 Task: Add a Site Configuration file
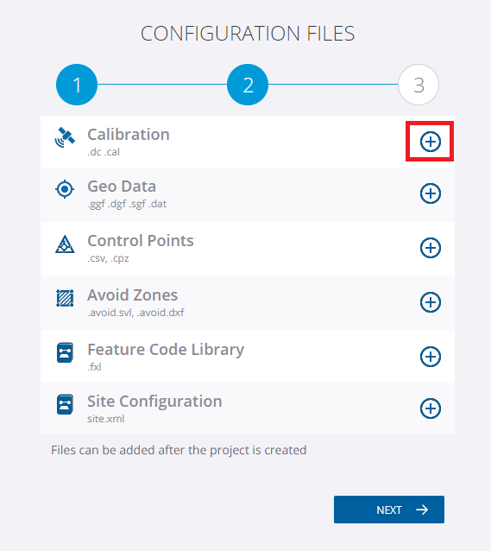431,408
